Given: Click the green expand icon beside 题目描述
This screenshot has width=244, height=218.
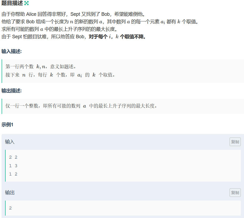Looking at the screenshot, I should [x=26, y=3].
